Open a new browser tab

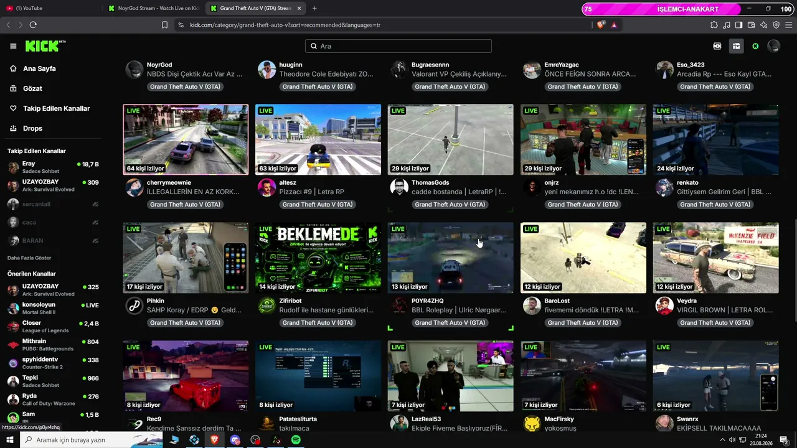click(x=314, y=8)
